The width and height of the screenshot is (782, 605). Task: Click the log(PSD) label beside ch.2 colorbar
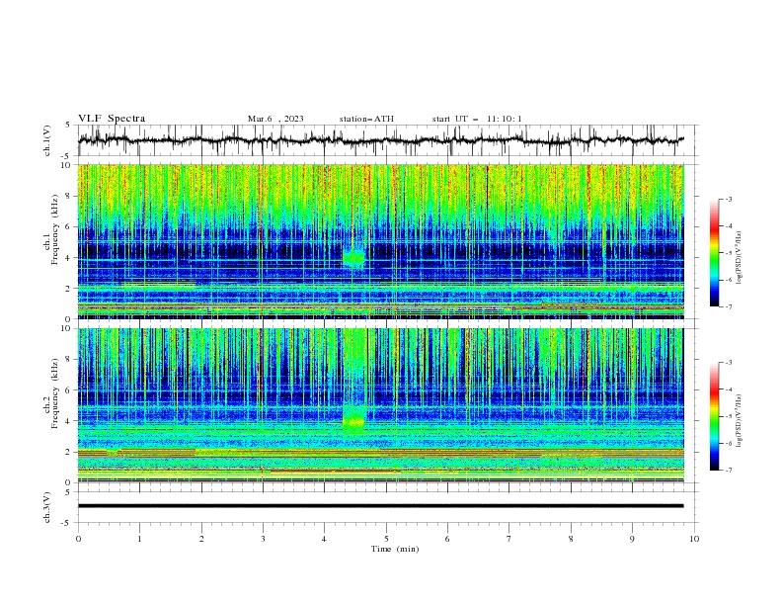coord(739,420)
